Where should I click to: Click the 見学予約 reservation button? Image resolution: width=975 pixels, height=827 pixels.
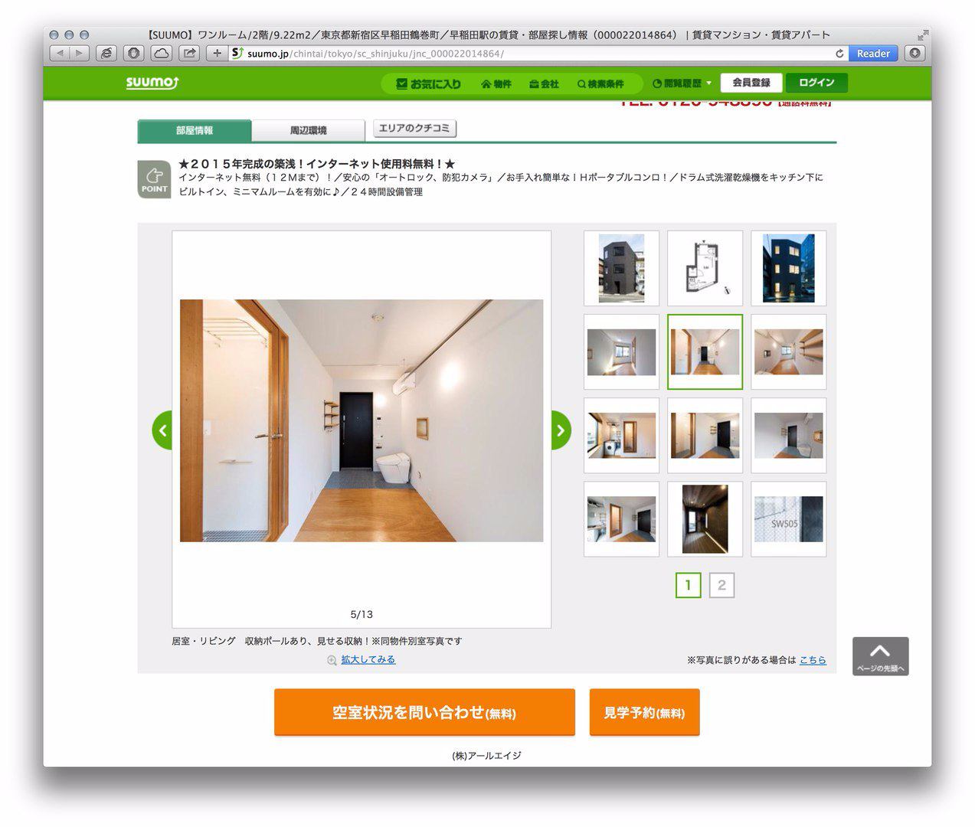click(644, 712)
